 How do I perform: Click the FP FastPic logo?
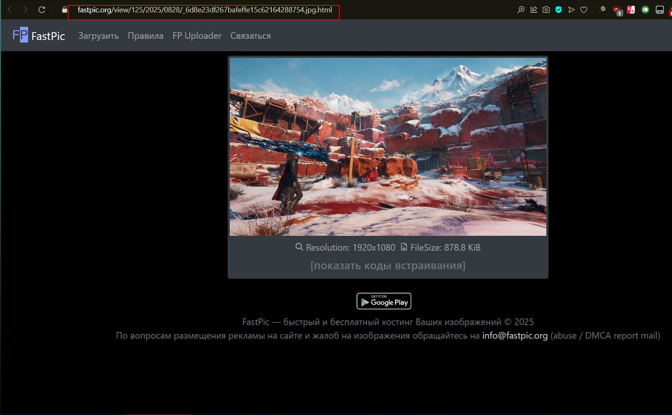[39, 36]
